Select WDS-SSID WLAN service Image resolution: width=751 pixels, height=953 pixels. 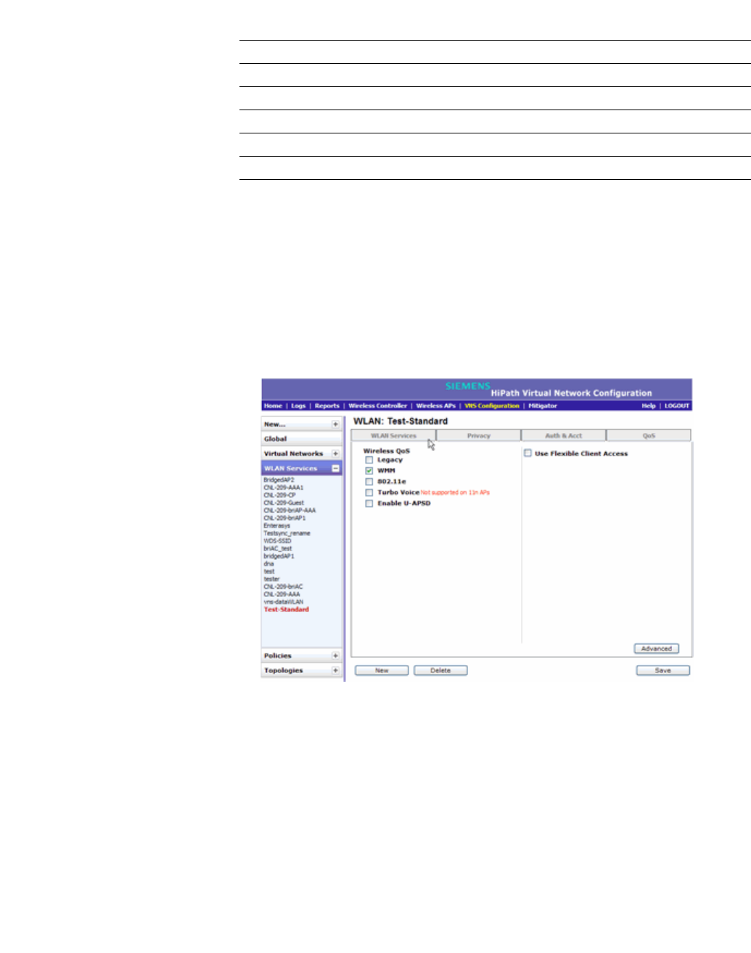(x=277, y=541)
